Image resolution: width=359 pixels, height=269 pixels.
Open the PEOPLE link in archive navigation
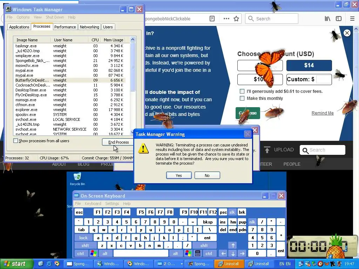292,164
